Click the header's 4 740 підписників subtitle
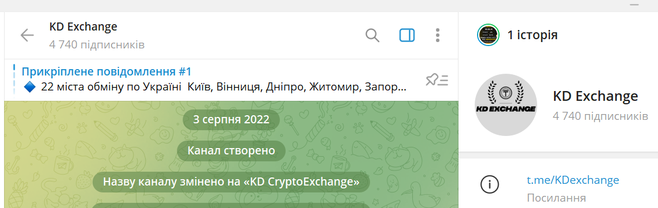The width and height of the screenshot is (658, 208). point(97,45)
